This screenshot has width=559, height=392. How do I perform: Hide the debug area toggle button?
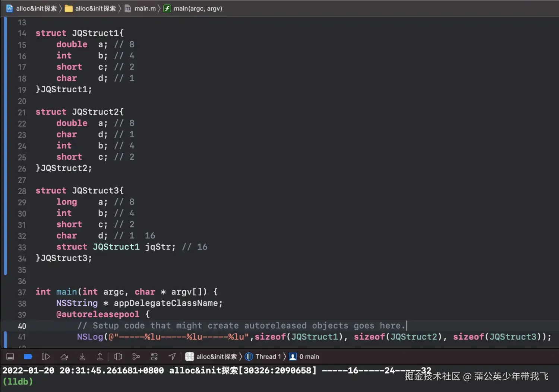[x=10, y=357]
